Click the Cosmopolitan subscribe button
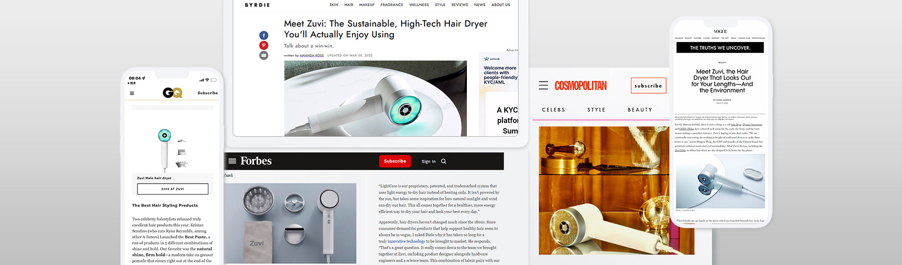902x265 pixels. 648,86
